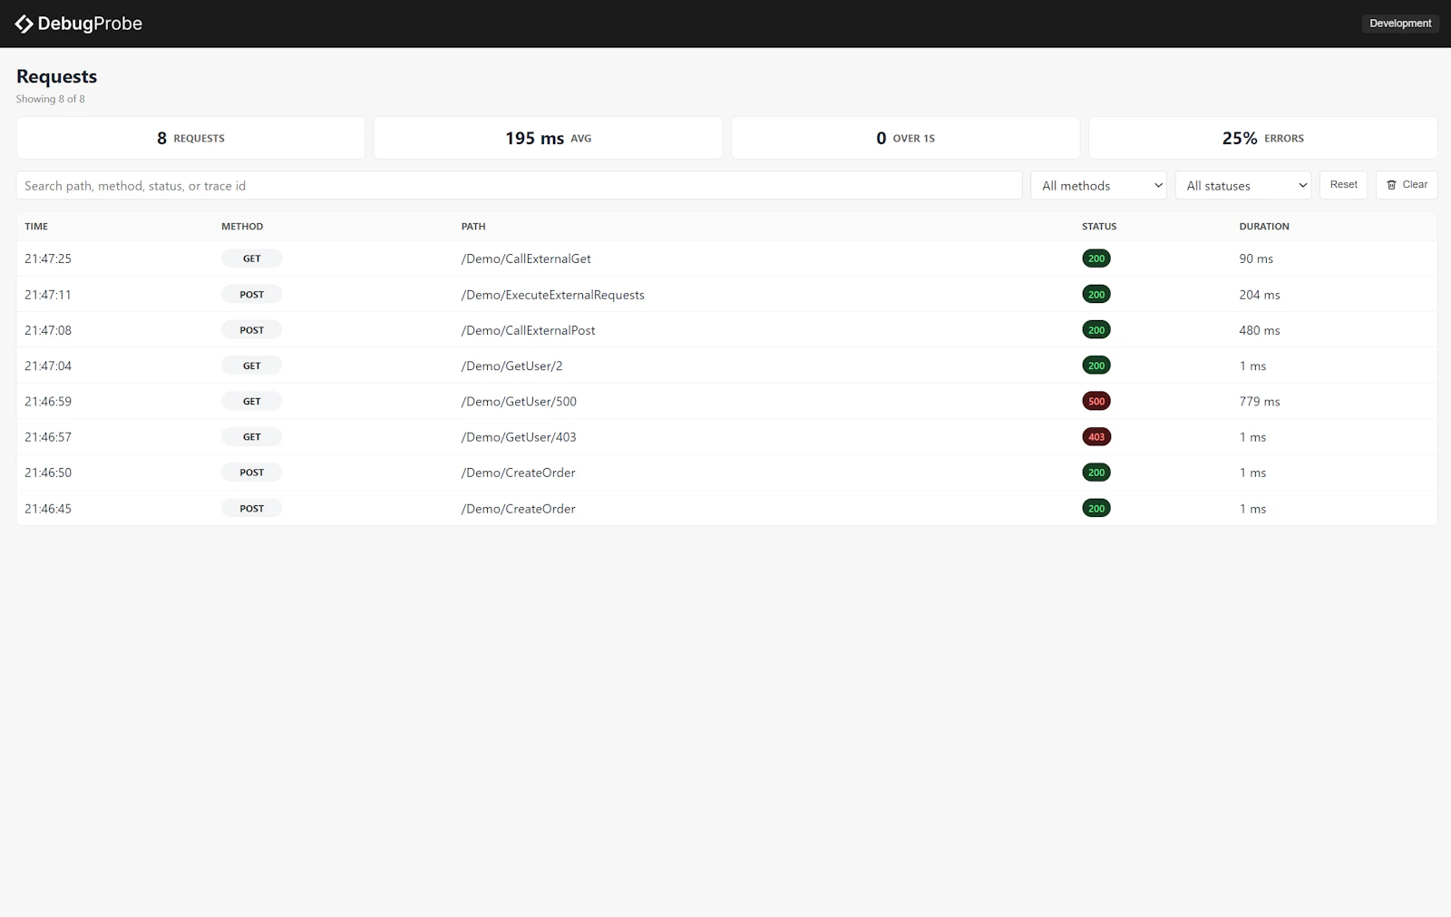Click the DURATION column header
1451x917 pixels.
[1264, 227]
